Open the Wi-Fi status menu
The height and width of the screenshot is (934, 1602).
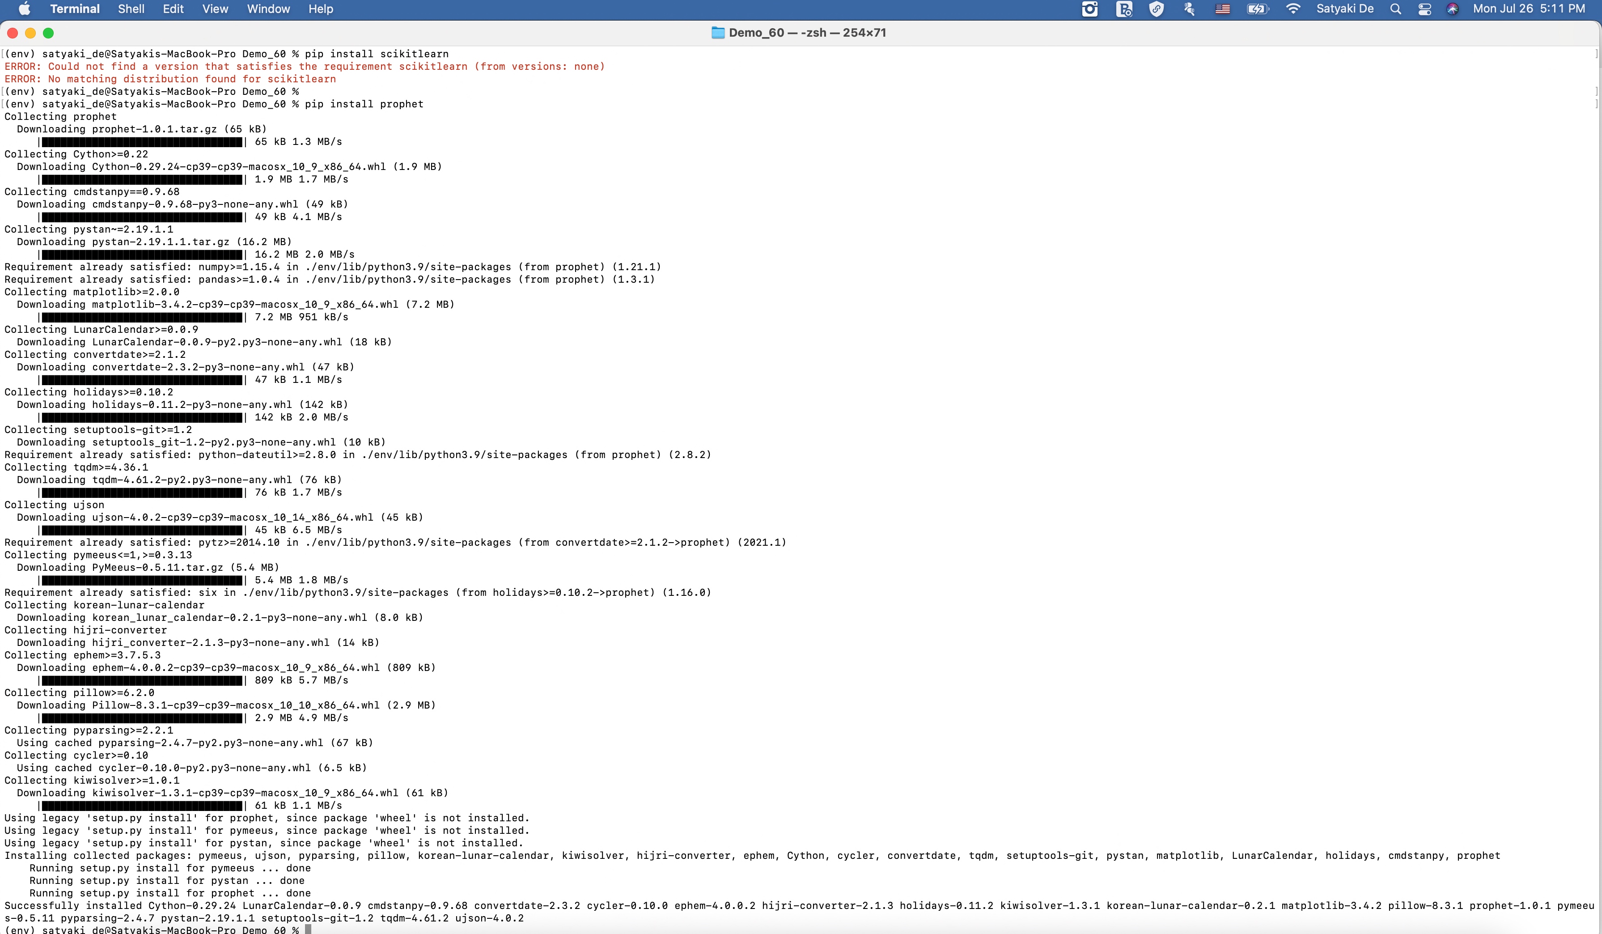pyautogui.click(x=1293, y=9)
